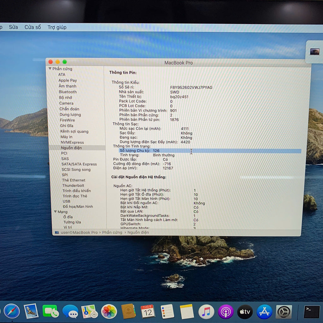Select Trình điều khiển in sidebar
The image size is (323, 323).
[77, 191]
